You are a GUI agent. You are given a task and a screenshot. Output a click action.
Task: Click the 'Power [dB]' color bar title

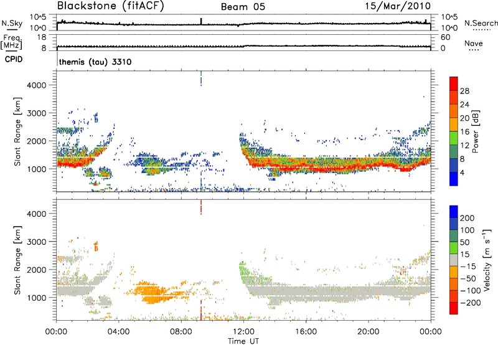[x=475, y=131]
